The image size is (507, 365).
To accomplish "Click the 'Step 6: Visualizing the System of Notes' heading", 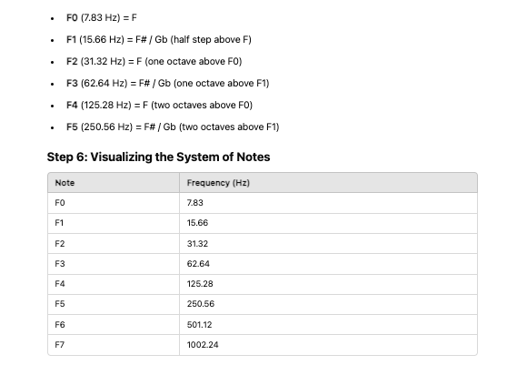I will tap(158, 157).
